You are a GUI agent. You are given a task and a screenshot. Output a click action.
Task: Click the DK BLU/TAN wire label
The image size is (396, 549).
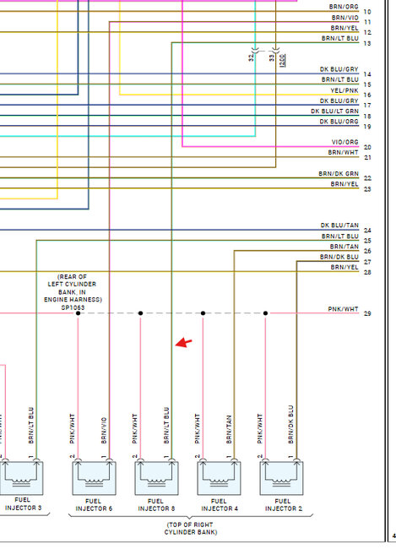point(339,226)
